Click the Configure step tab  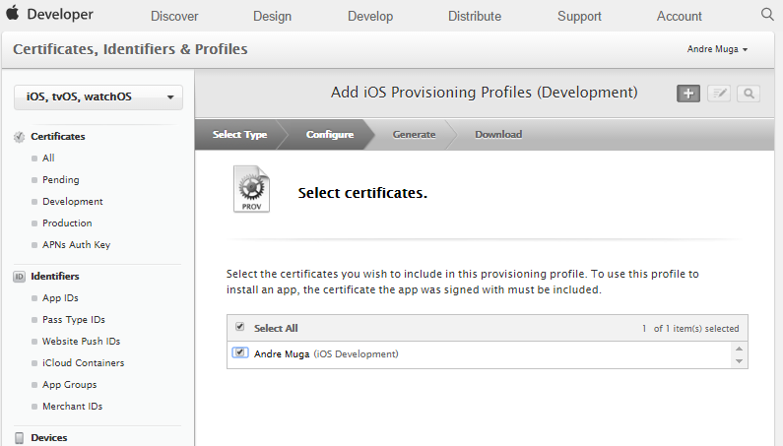(x=330, y=134)
